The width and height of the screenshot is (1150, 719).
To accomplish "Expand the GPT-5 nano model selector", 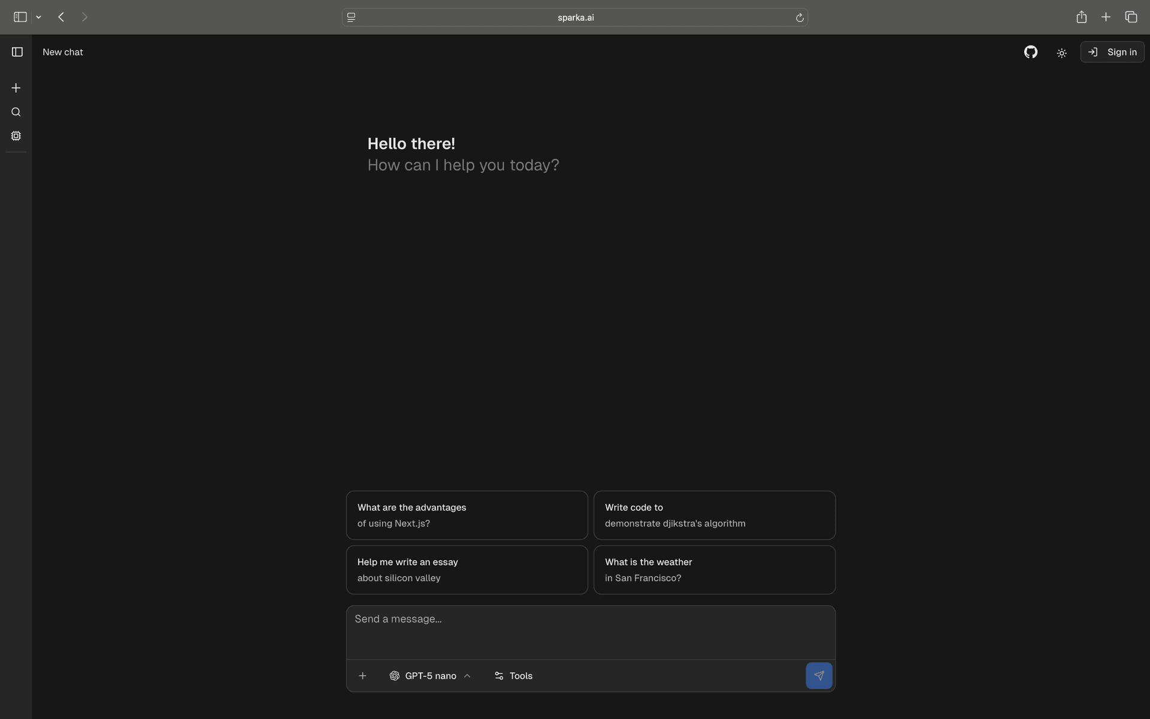I will [x=429, y=676].
